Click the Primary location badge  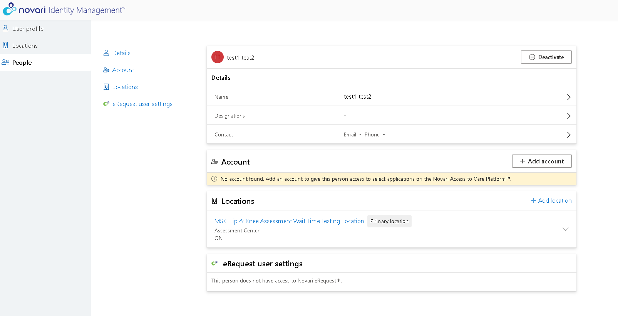tap(389, 221)
